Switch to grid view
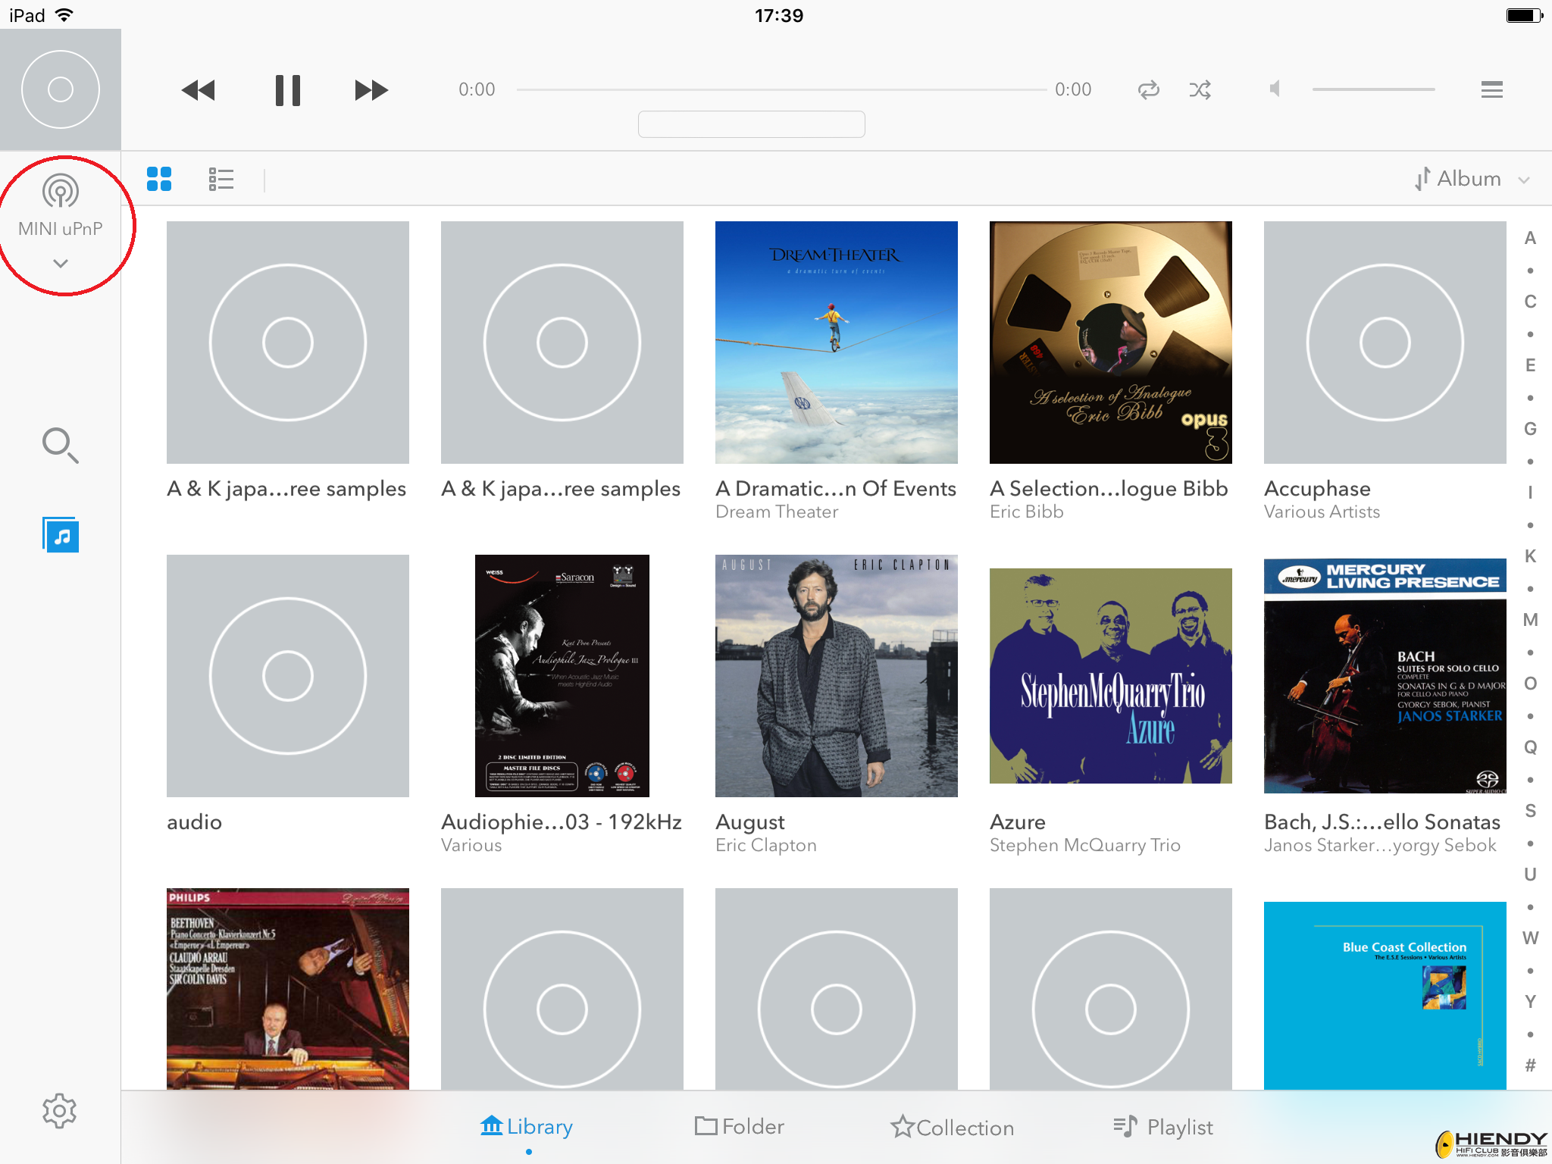1552x1164 pixels. point(159,180)
